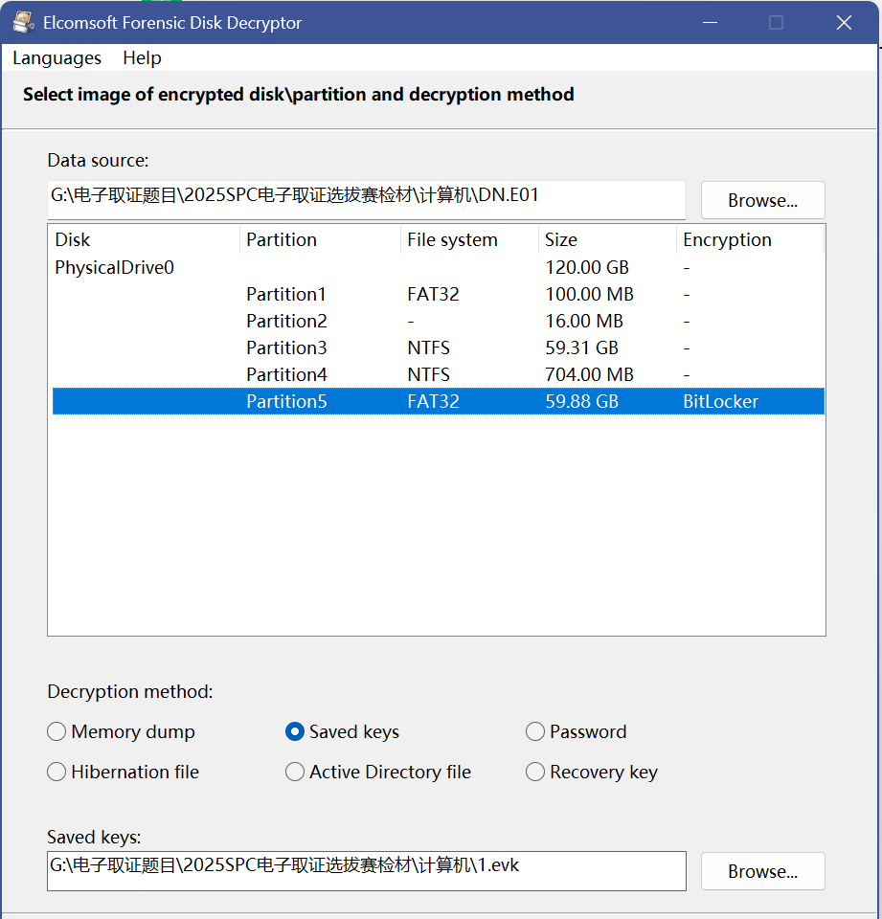Select the PhysicalDrive0 row
This screenshot has width=882, height=919.
click(x=115, y=268)
